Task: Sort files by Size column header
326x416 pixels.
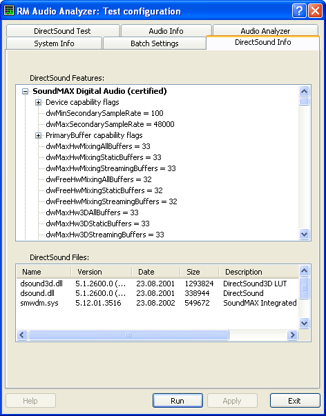Action: [200, 272]
